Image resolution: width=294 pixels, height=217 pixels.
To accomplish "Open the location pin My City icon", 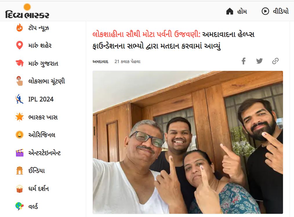I will point(19,45).
